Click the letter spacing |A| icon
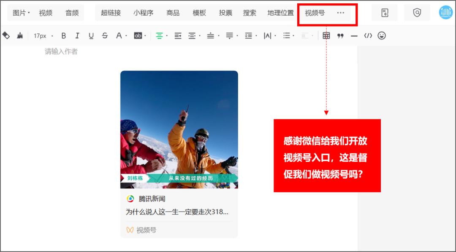 (x=267, y=36)
